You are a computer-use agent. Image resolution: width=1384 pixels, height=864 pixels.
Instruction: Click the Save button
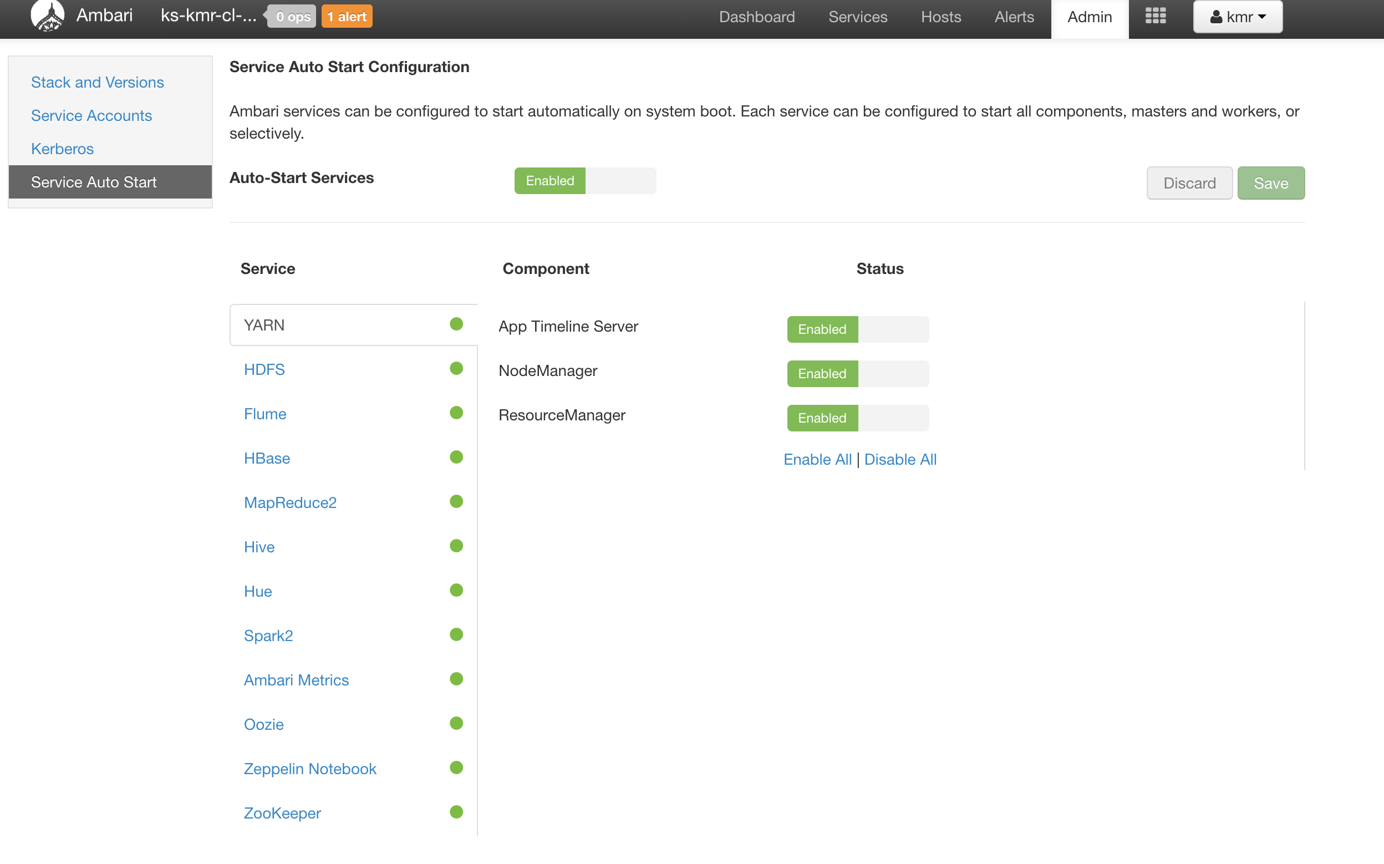click(x=1270, y=183)
